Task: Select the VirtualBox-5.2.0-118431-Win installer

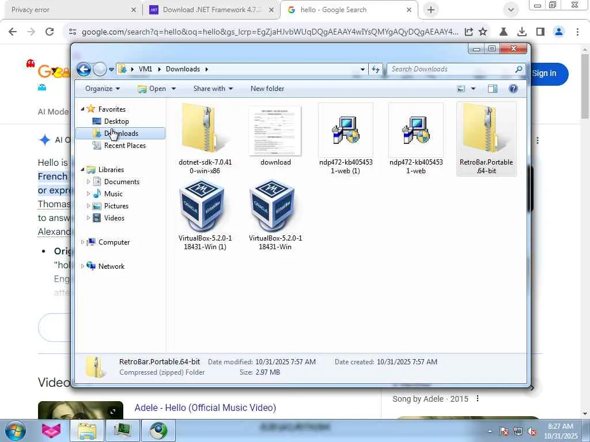Action: pyautogui.click(x=275, y=215)
